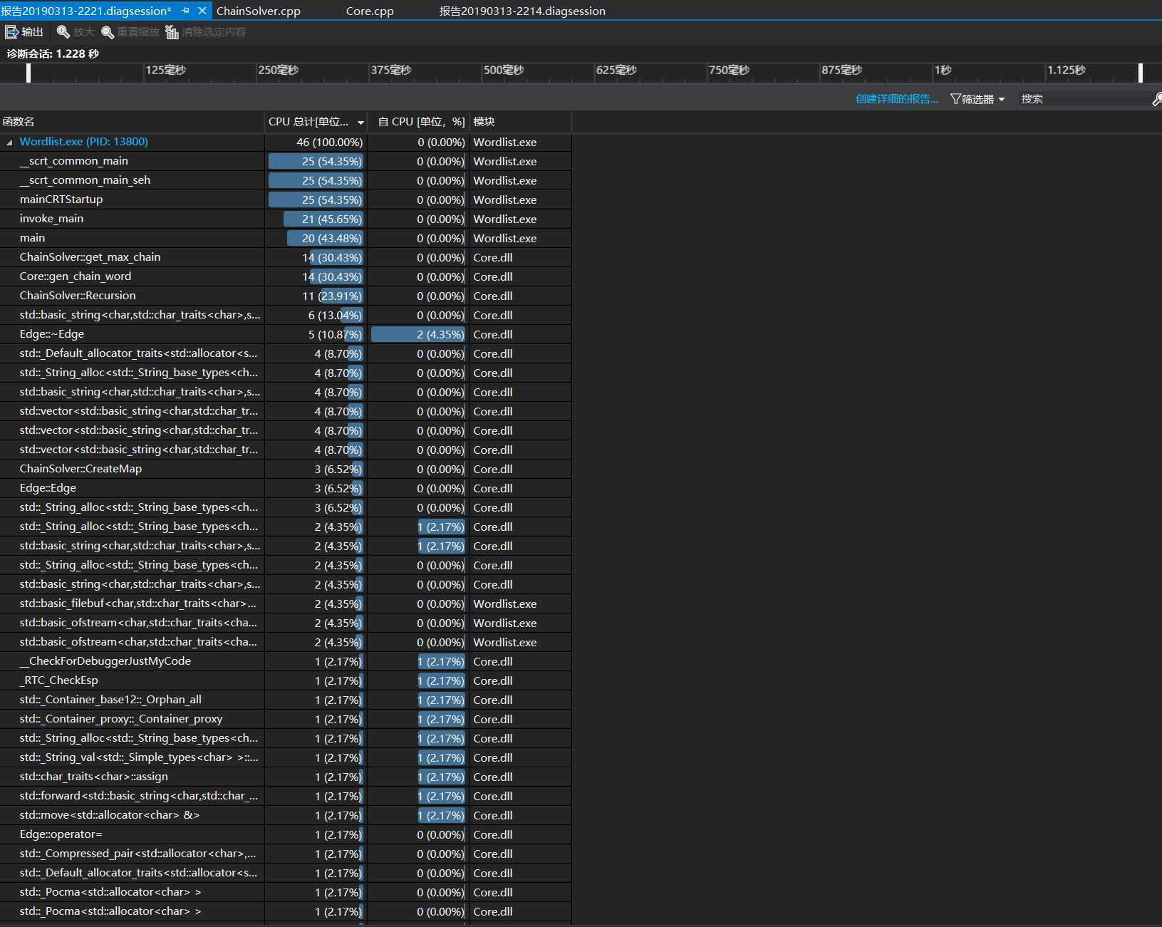Select the Wordlist.exe (PID: 13800) row
The width and height of the screenshot is (1162, 927).
(x=285, y=142)
